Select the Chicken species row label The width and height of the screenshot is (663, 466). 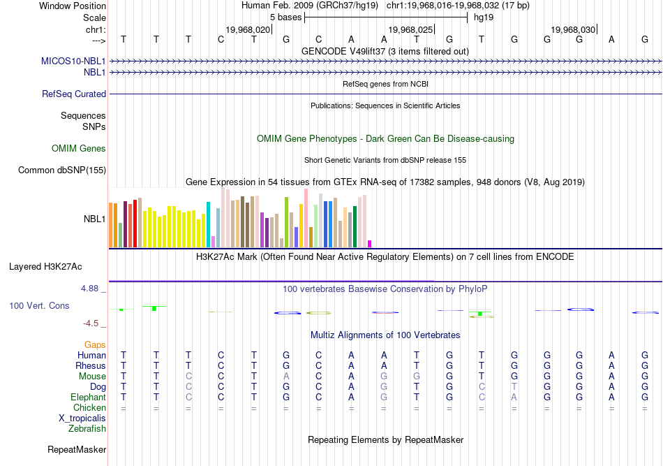click(89, 407)
